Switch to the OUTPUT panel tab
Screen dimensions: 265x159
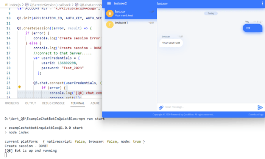30,103
